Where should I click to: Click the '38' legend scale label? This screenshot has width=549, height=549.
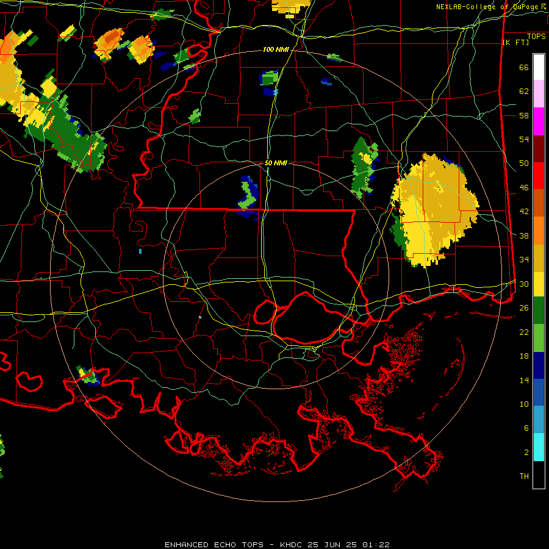pyautogui.click(x=524, y=235)
